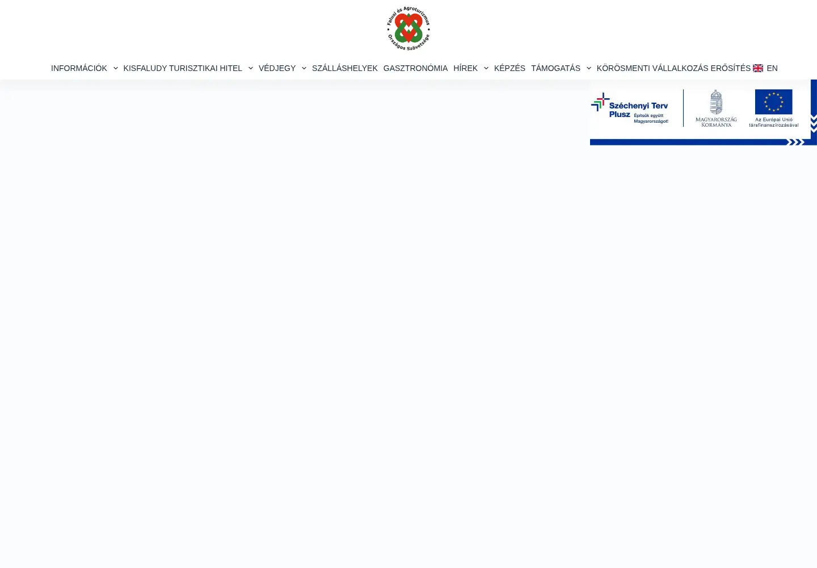Click the Falusi és Agroturizmus site logo

coord(408,28)
